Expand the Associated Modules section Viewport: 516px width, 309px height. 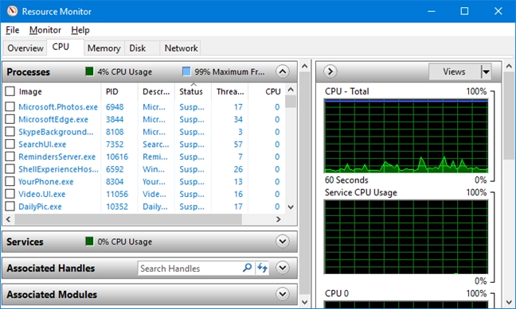point(283,294)
